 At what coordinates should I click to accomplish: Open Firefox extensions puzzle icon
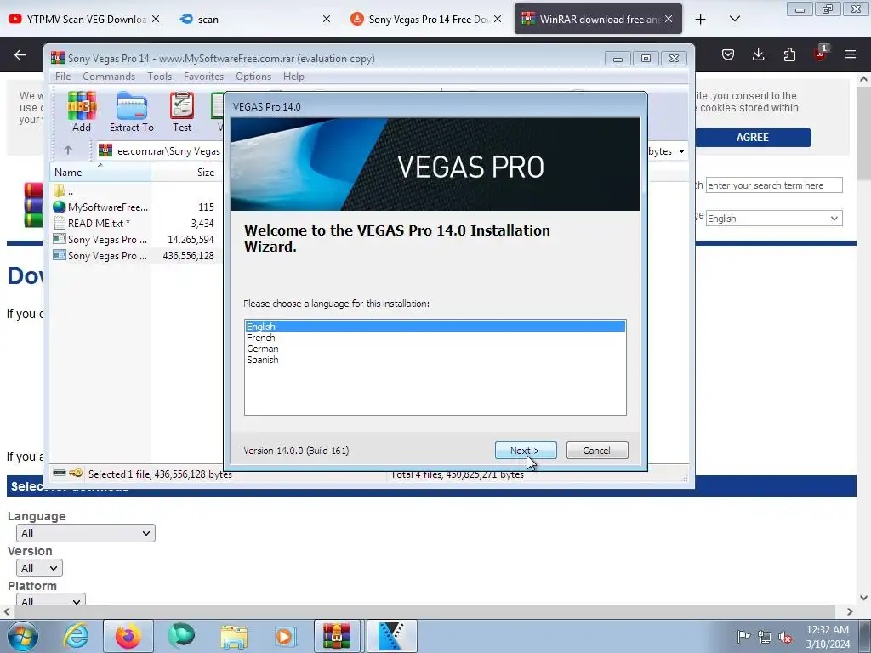(789, 54)
